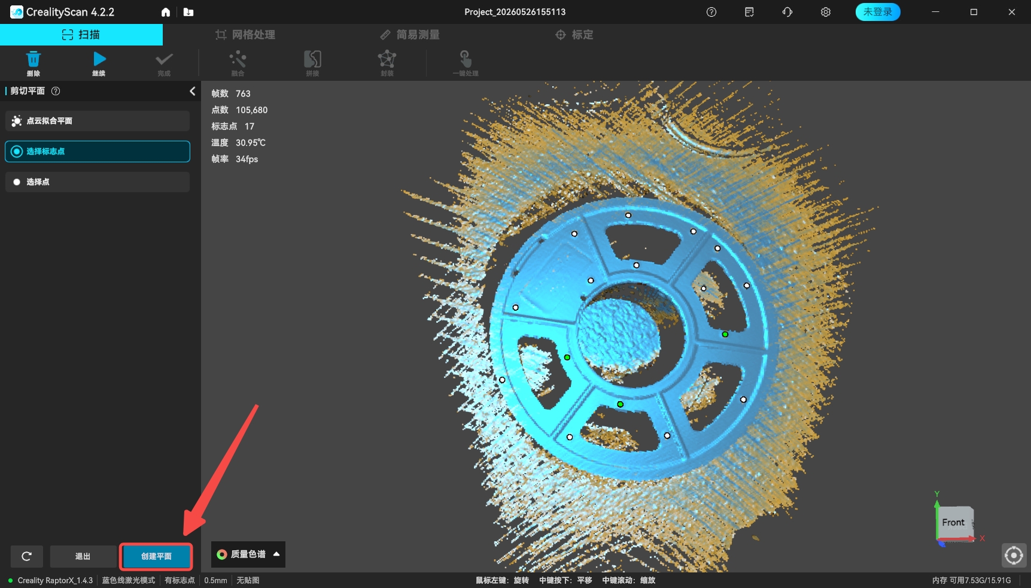Click the 帧数 763 readout

(231, 93)
